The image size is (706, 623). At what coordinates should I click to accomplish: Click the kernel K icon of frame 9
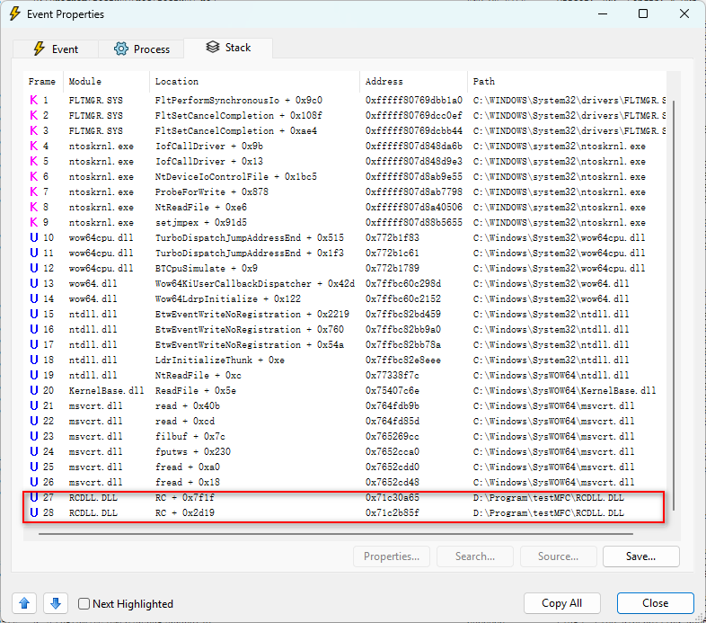point(34,222)
